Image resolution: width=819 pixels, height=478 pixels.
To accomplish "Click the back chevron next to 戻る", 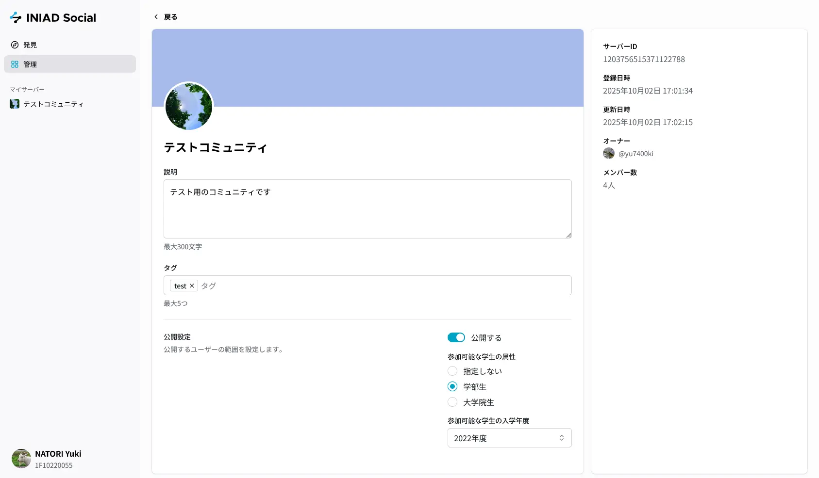I will (155, 16).
